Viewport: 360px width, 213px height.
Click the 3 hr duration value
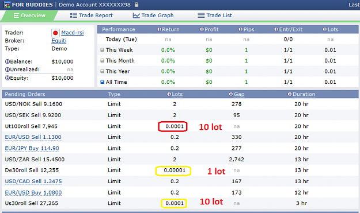[x=301, y=203]
